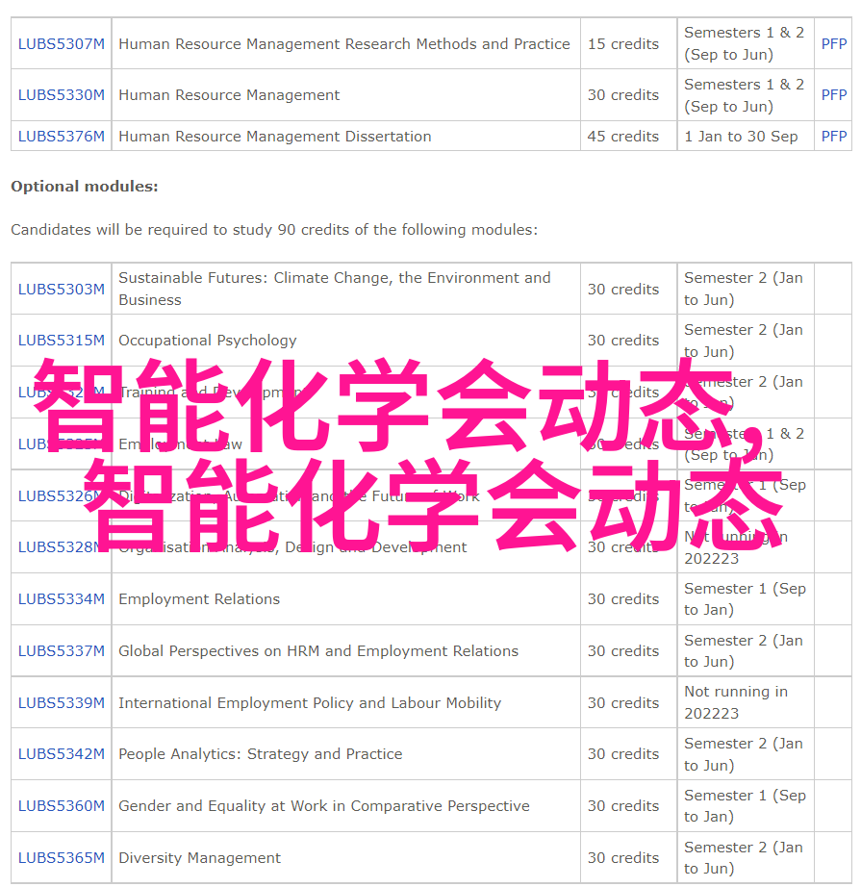Click 'Employment Relations' module title
Screen dimensions: 861x887
coord(199,599)
